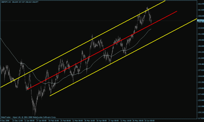Click the 122.59 price axis label

[x=201, y=106]
